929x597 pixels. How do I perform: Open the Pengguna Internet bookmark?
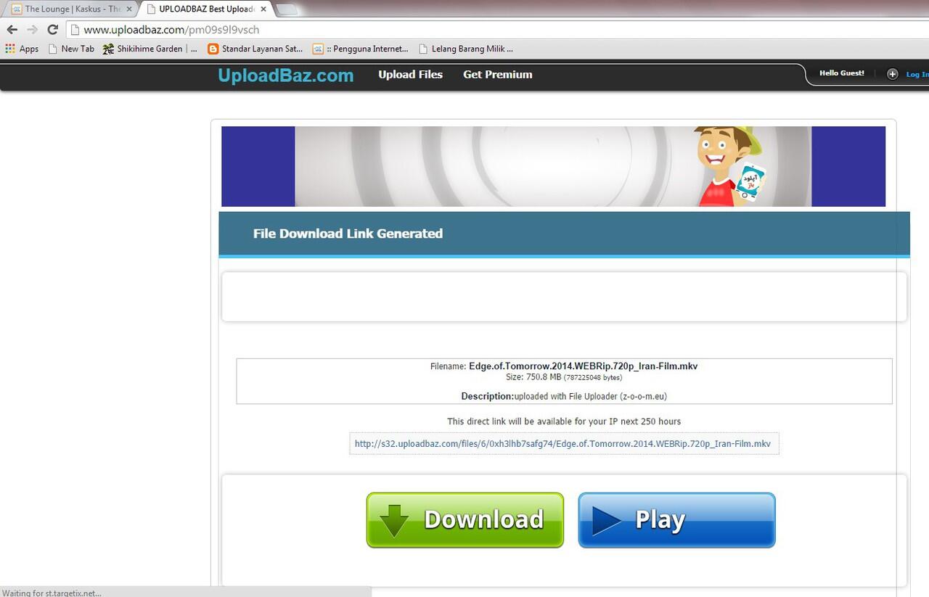coord(361,49)
